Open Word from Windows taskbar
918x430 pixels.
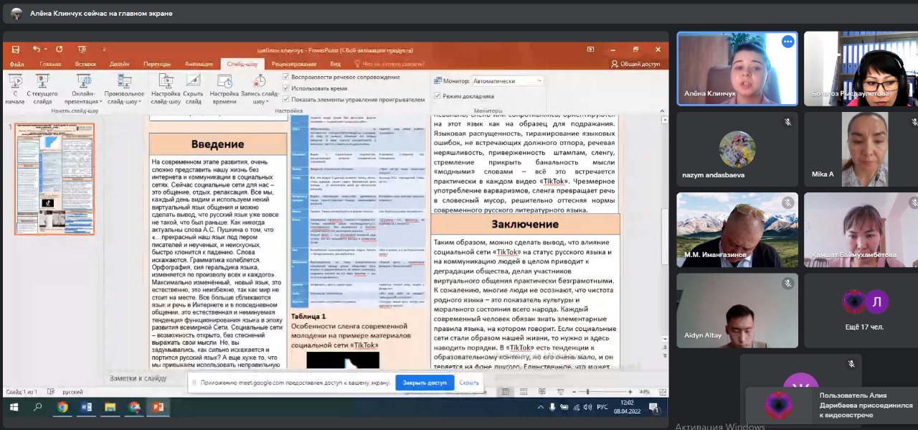pos(87,407)
